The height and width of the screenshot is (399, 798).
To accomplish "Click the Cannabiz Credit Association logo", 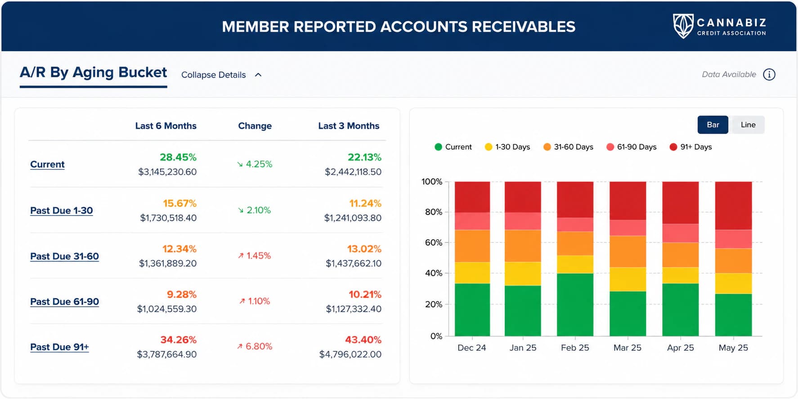I will (719, 26).
